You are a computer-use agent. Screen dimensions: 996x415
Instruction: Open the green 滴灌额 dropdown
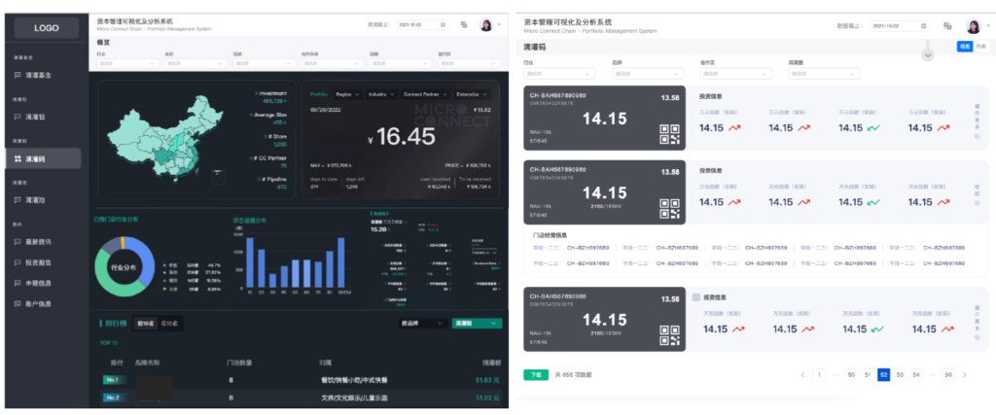477,323
